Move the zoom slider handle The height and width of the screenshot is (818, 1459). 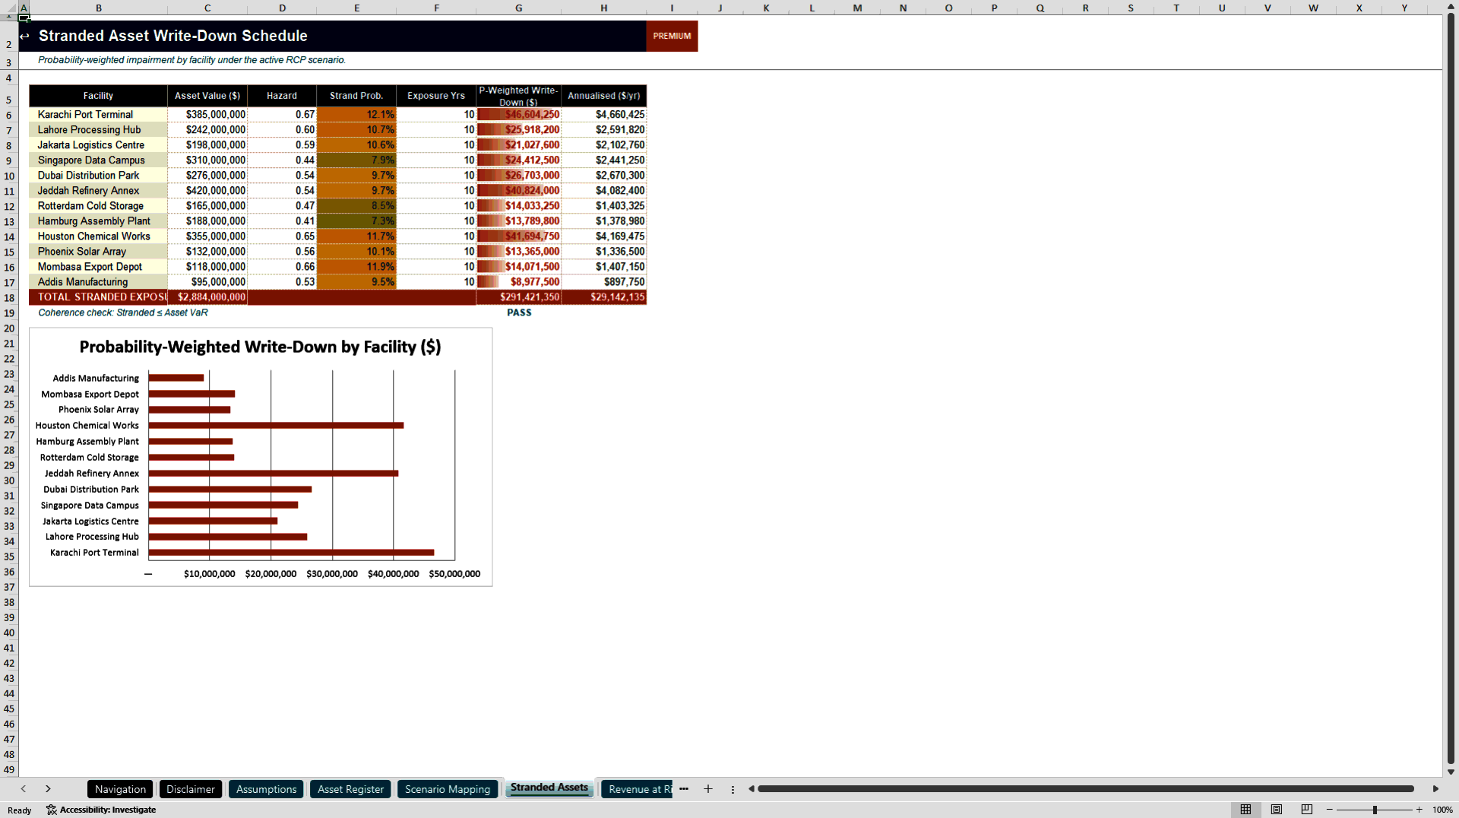click(x=1375, y=810)
